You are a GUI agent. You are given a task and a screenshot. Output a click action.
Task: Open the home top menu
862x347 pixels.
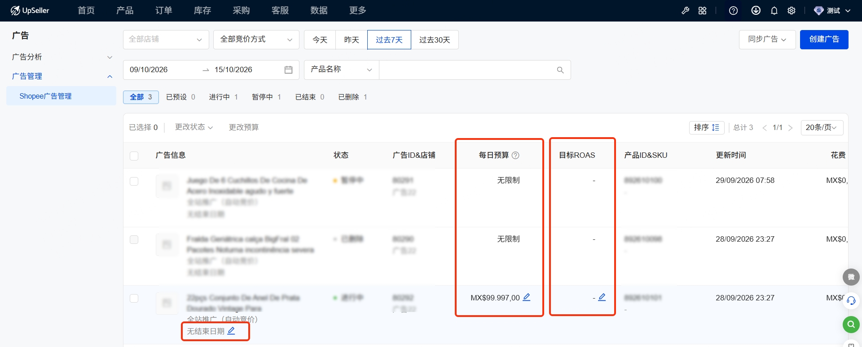coord(86,10)
